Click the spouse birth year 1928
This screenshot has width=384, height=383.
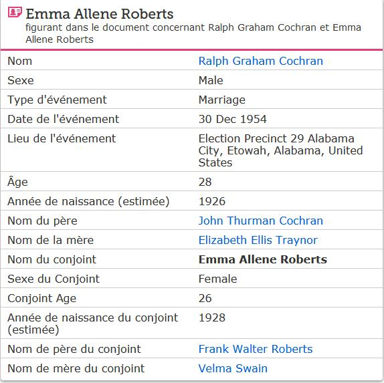pos(212,317)
